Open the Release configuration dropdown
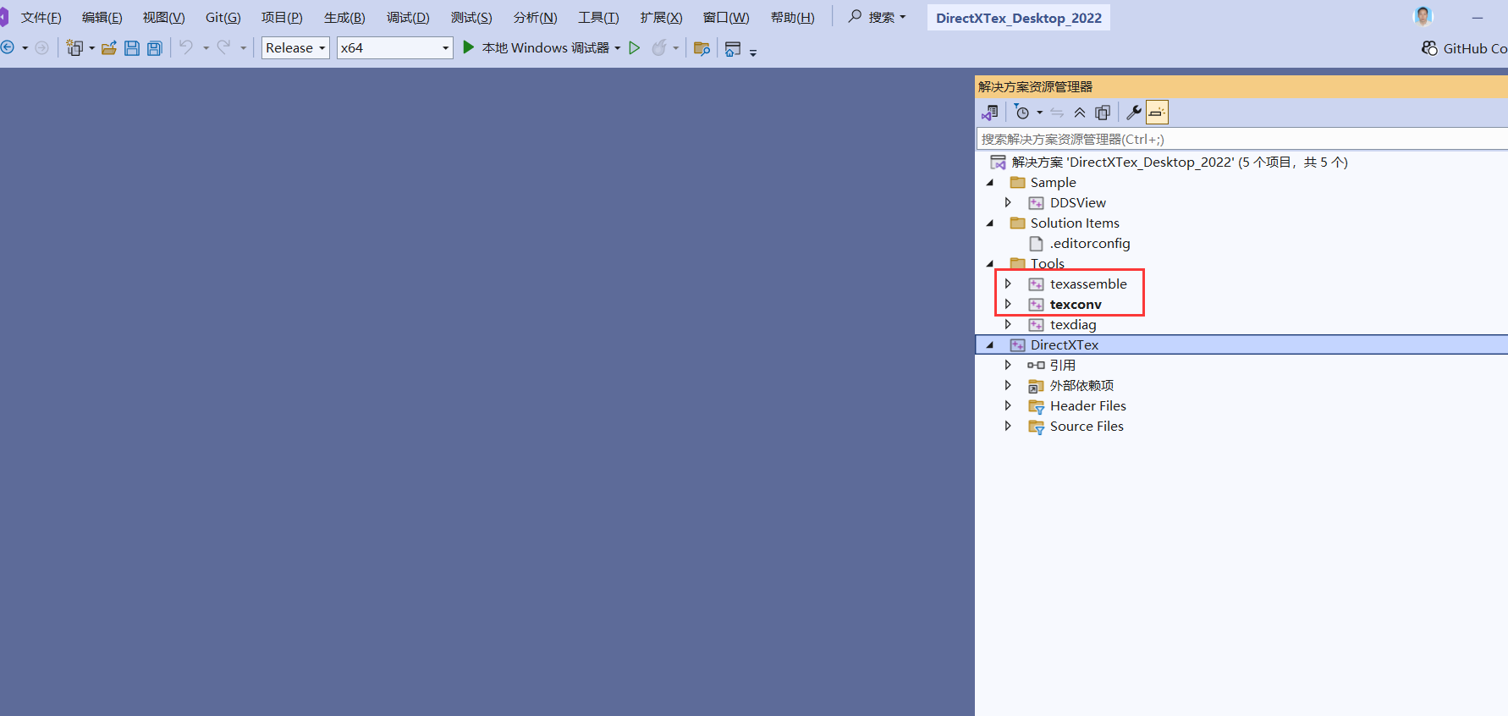 (295, 48)
